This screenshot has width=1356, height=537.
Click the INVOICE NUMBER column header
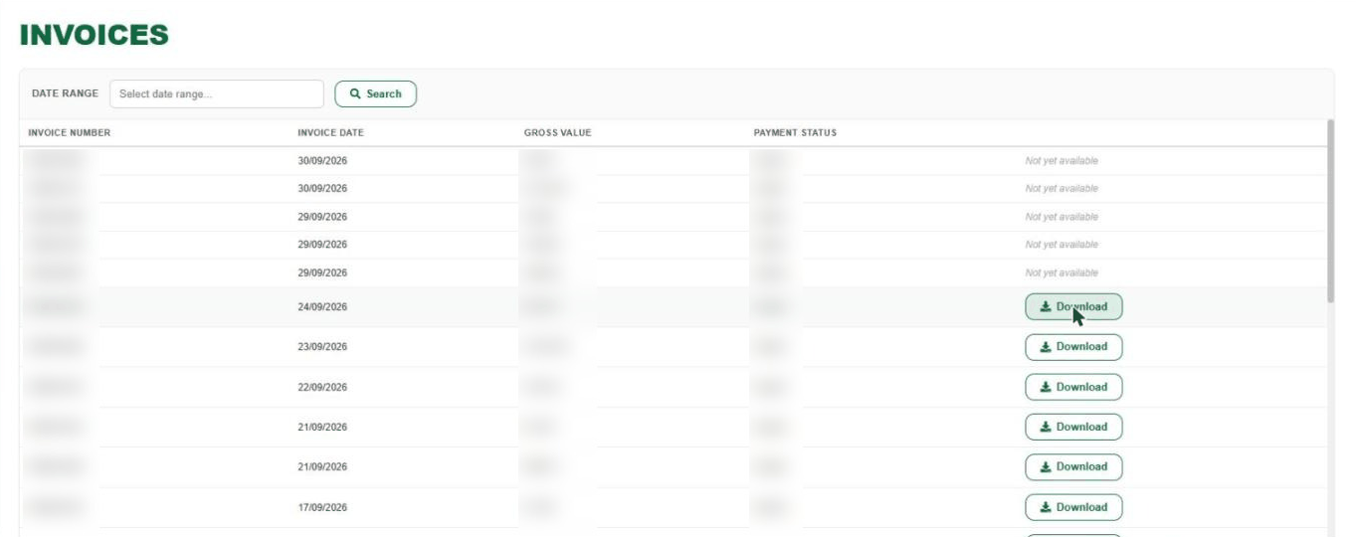(70, 133)
